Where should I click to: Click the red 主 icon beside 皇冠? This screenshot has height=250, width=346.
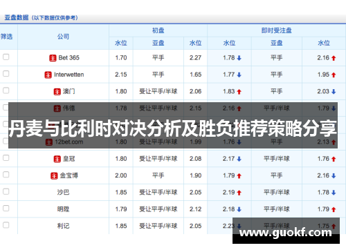pos(57,159)
